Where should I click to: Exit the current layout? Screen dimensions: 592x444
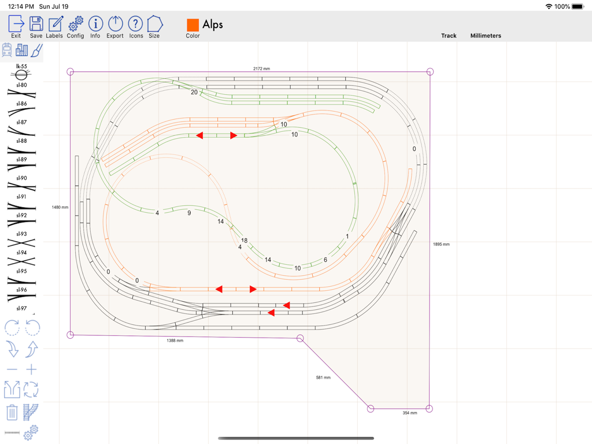point(16,25)
